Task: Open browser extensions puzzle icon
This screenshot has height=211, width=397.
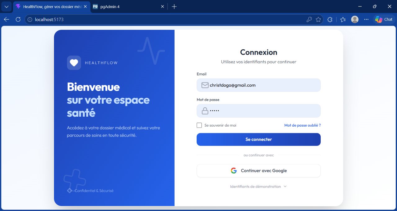Action: pos(330,20)
